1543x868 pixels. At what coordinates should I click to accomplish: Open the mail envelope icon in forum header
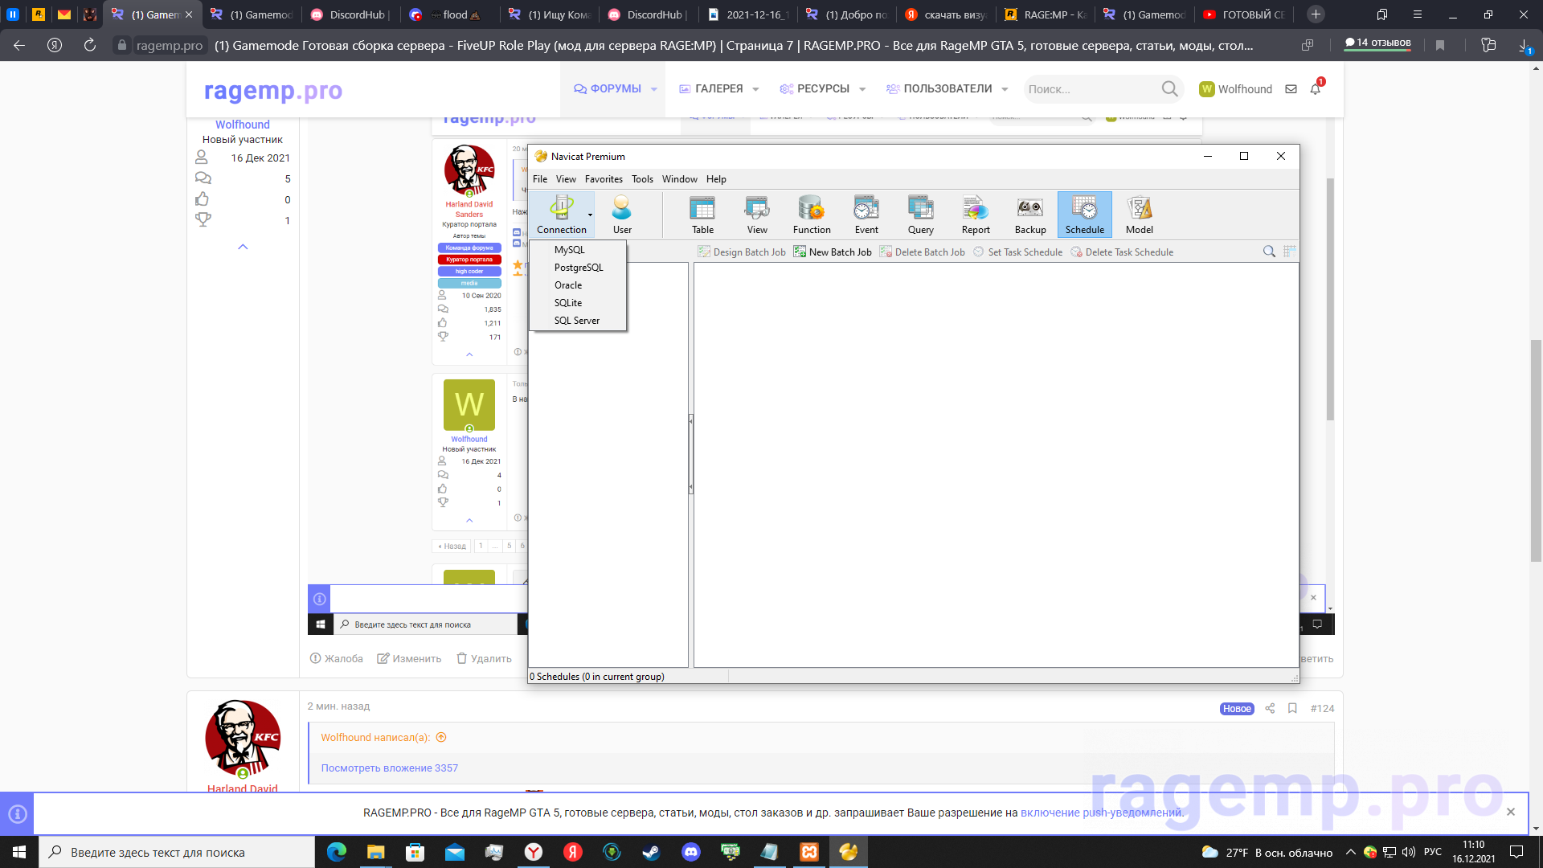(x=1291, y=89)
